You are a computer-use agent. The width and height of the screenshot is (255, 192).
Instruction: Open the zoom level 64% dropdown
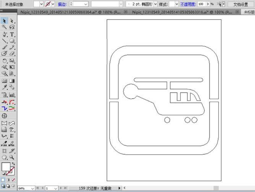[x=32, y=189]
